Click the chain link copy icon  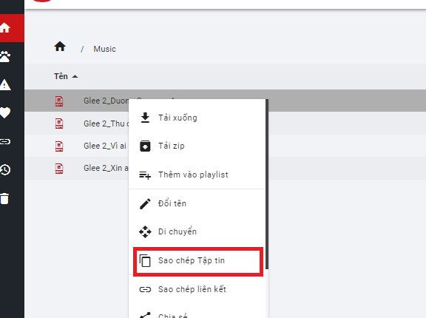[x=145, y=290]
